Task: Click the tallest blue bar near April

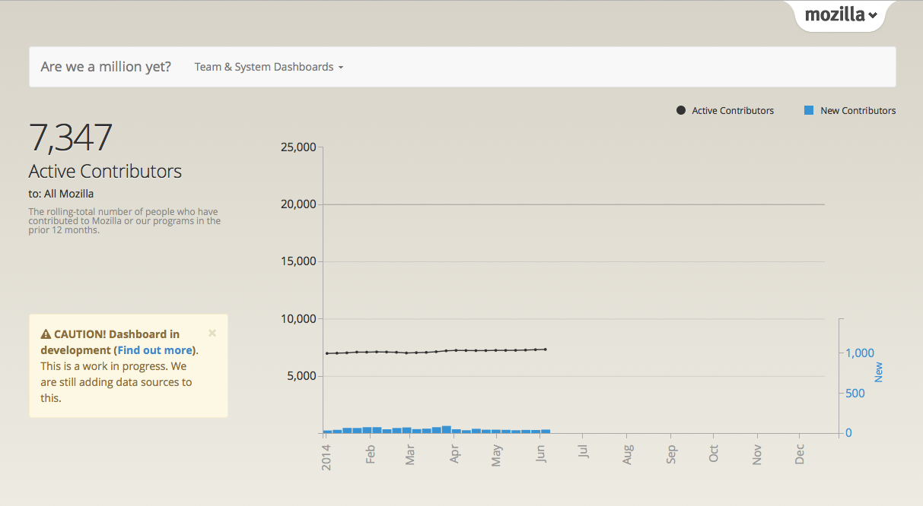Action: point(447,429)
